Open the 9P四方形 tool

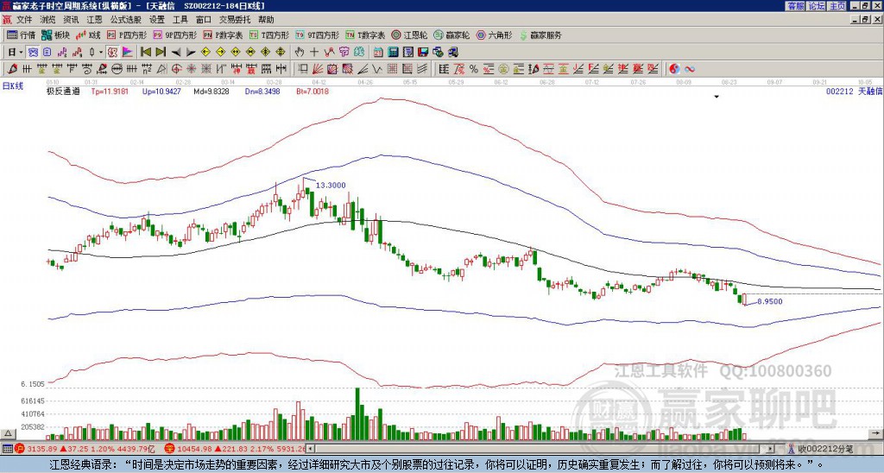tap(175, 35)
